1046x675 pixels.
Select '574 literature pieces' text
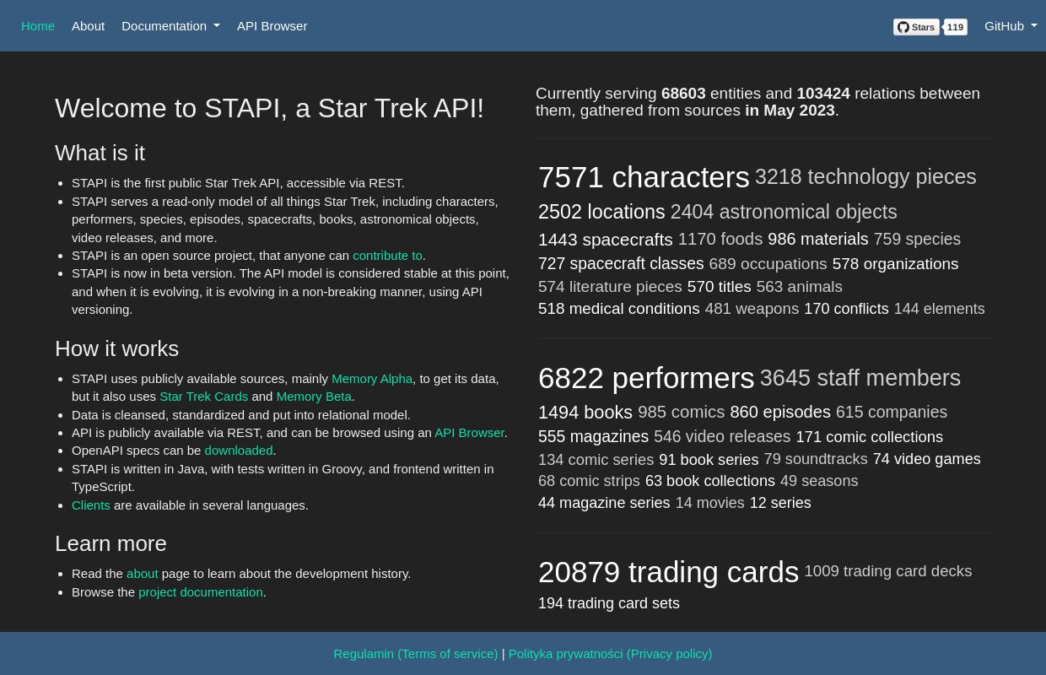point(610,287)
